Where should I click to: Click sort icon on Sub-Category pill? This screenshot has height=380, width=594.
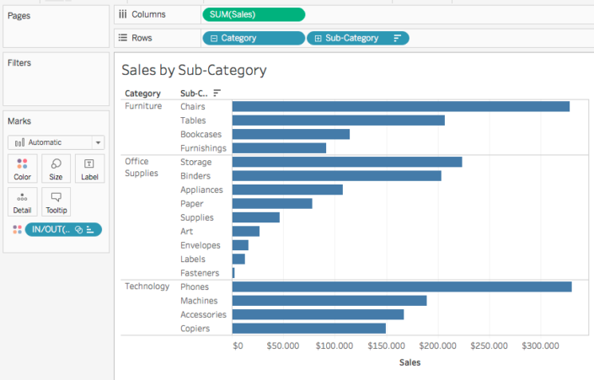coord(397,38)
